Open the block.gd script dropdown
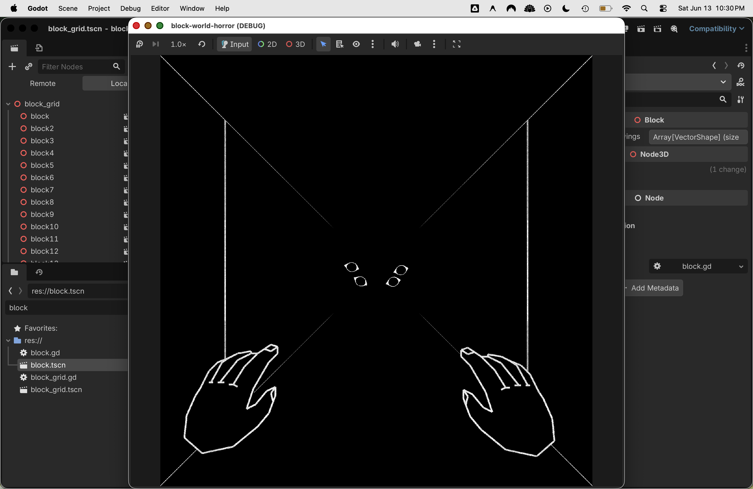This screenshot has width=753, height=489. pyautogui.click(x=698, y=266)
